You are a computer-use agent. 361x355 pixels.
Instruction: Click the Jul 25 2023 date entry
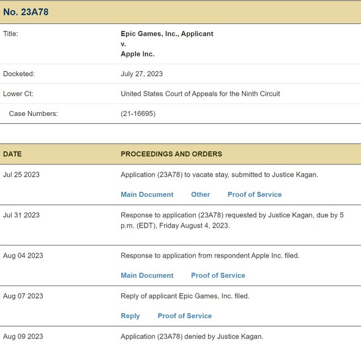[x=21, y=175]
